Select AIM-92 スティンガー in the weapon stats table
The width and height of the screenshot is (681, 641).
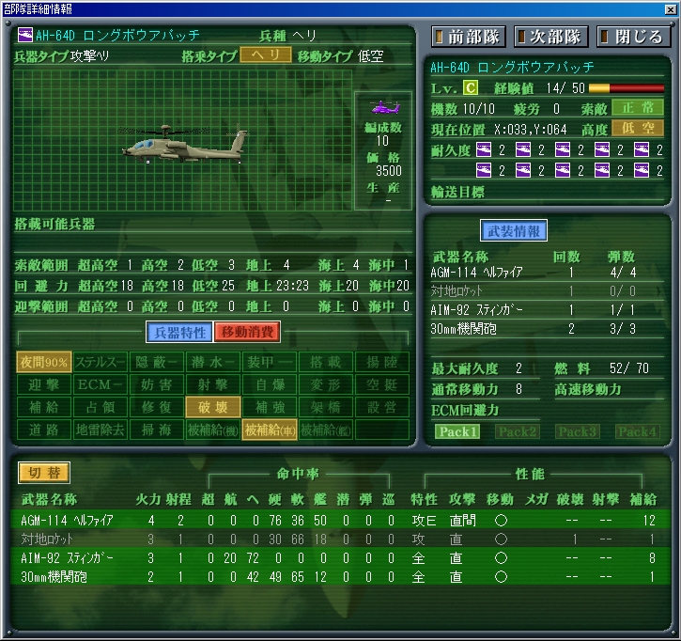tap(340, 557)
